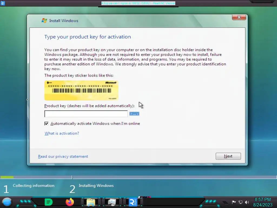The width and height of the screenshot is (277, 208).
Task: Click inside the product key text field
Action: (86, 114)
